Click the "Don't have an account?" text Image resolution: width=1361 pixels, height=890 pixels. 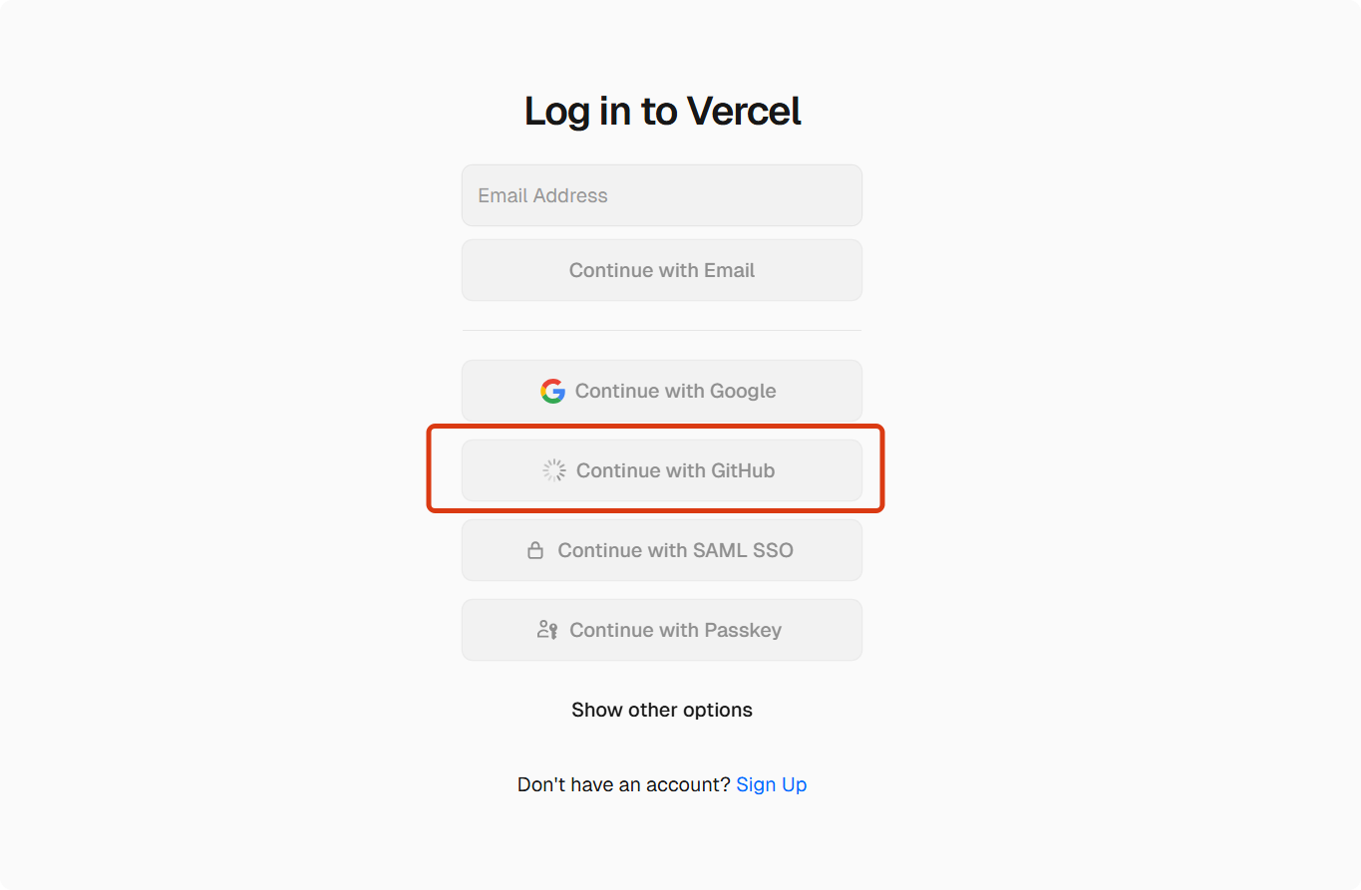624,784
